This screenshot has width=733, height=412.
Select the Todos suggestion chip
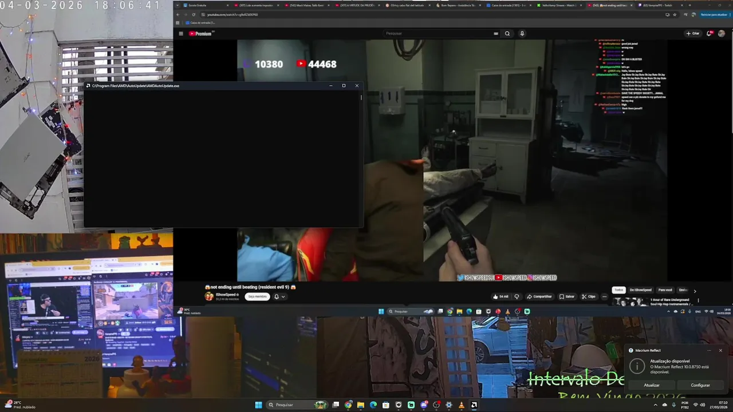618,290
